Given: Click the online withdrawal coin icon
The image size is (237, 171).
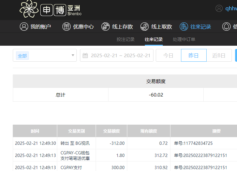Looking at the screenshot, I should click(x=145, y=27).
